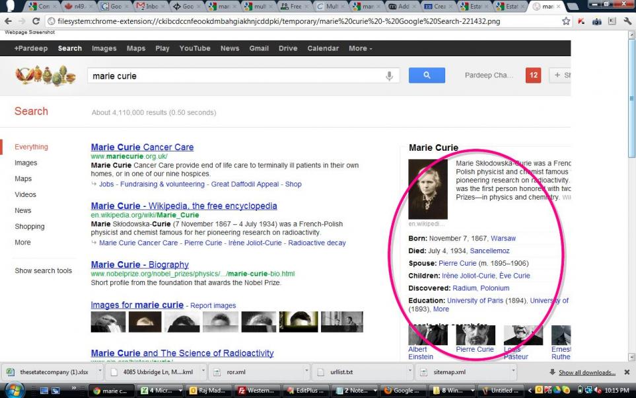636x398 pixels.
Task: Expand the '2 Note...' taskbar group arrow
Action: point(374,390)
